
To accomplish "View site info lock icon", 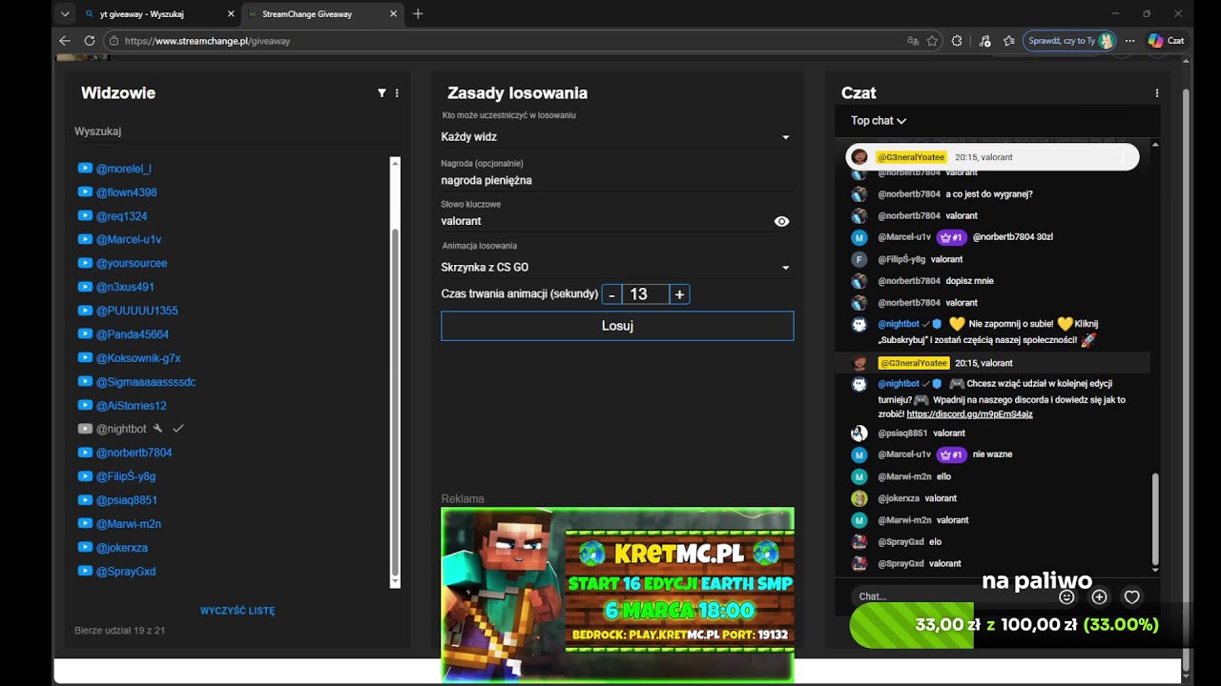I will pos(114,41).
